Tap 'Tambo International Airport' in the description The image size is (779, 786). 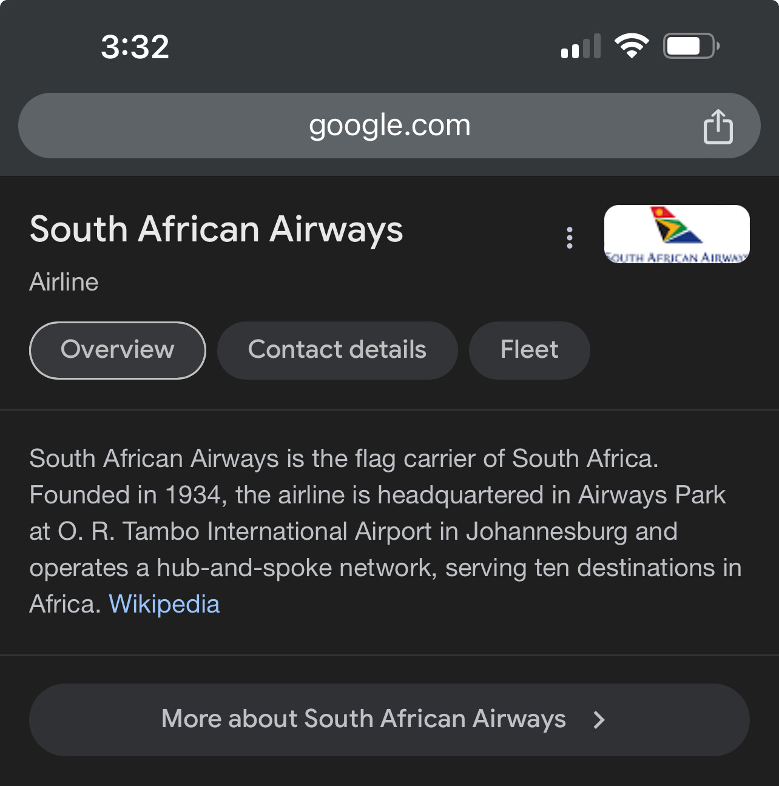(x=278, y=531)
